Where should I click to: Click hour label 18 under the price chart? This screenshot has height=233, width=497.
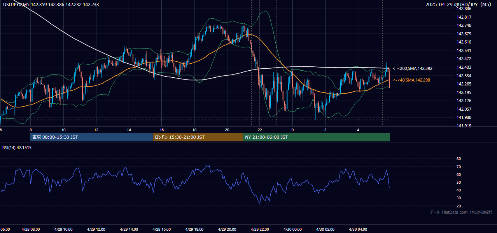click(x=194, y=130)
